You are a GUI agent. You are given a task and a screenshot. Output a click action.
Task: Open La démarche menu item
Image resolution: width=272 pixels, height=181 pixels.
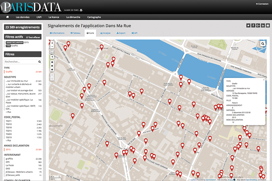pos(73,17)
